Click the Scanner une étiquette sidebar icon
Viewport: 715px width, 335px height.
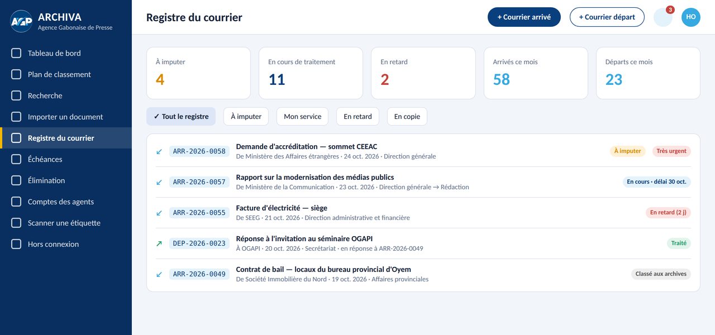pos(16,223)
